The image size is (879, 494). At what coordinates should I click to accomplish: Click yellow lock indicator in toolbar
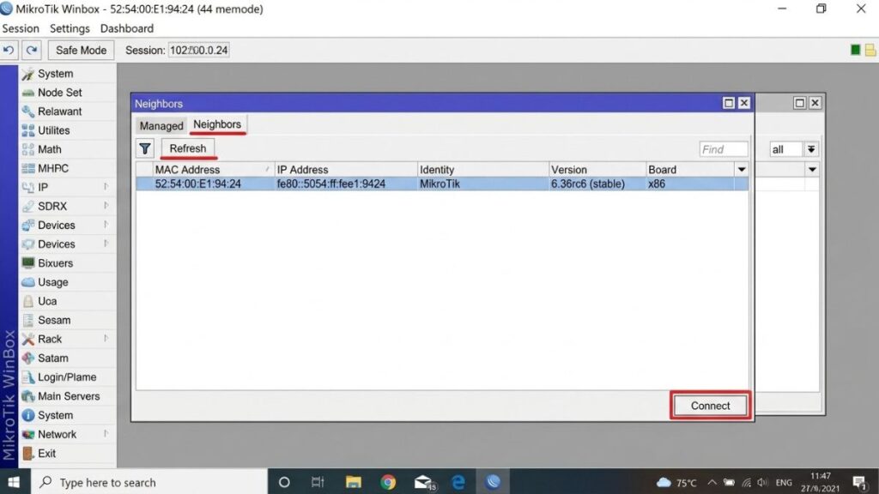point(870,50)
